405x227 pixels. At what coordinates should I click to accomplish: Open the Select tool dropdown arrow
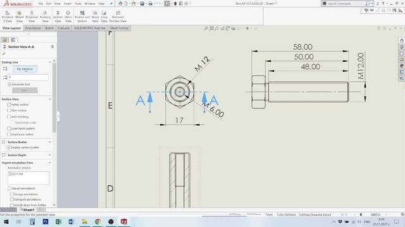coord(171,4)
